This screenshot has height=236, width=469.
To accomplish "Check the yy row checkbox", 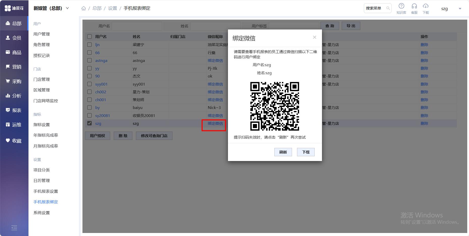I will pos(90,68).
